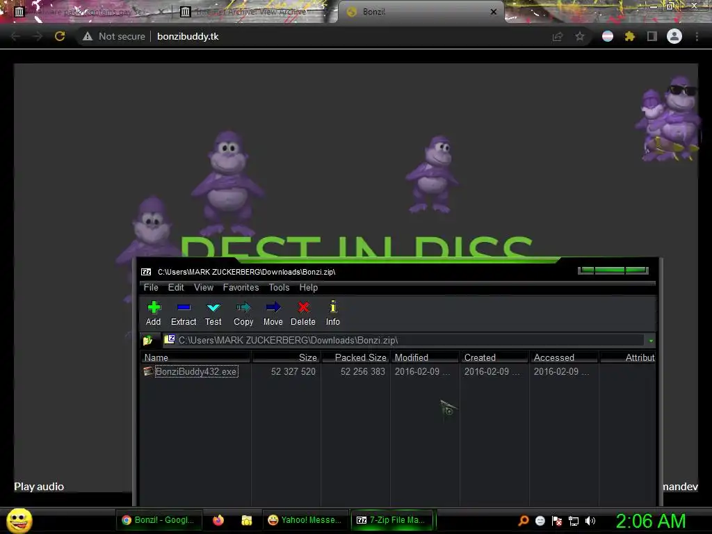Viewport: 712px width, 534px height.
Task: Select BonziBuddy432.exe in the file list
Action: pyautogui.click(x=196, y=371)
